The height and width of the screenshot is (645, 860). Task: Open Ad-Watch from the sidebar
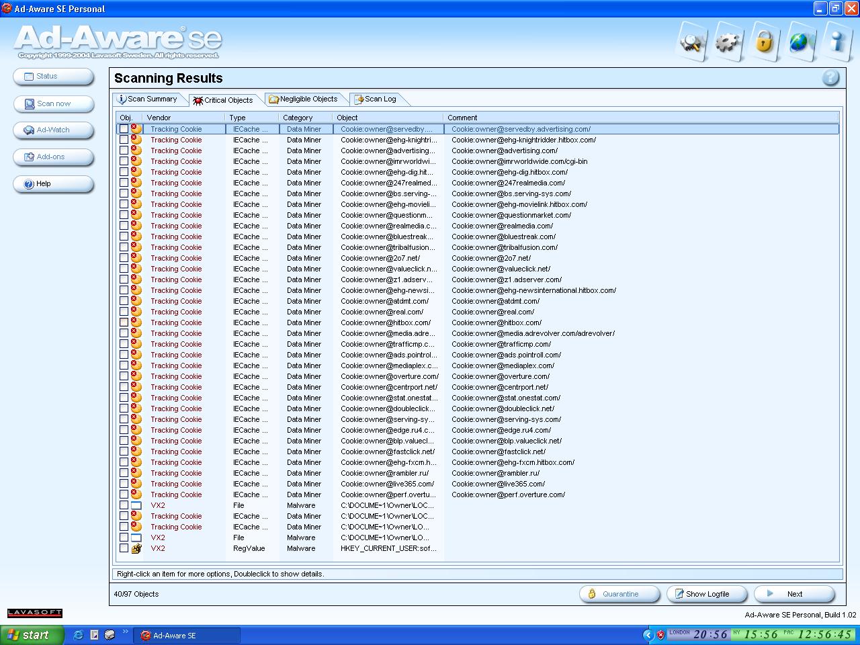(x=53, y=130)
